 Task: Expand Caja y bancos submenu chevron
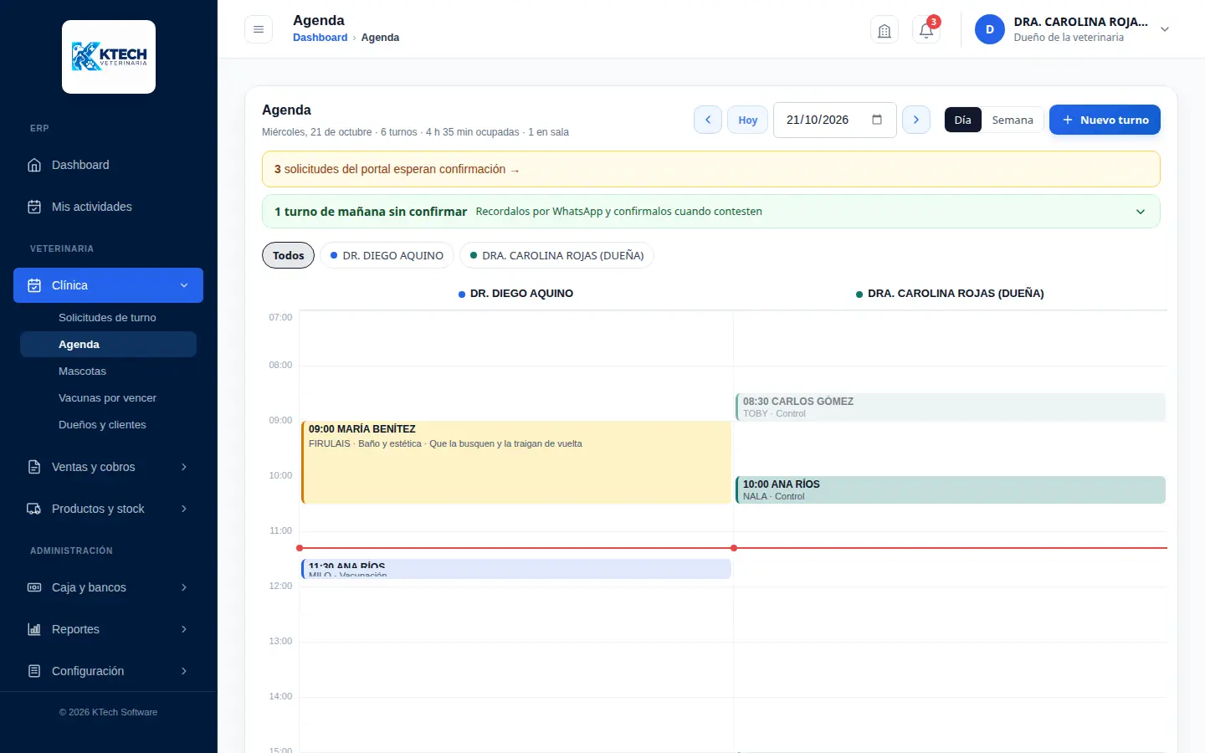point(184,587)
